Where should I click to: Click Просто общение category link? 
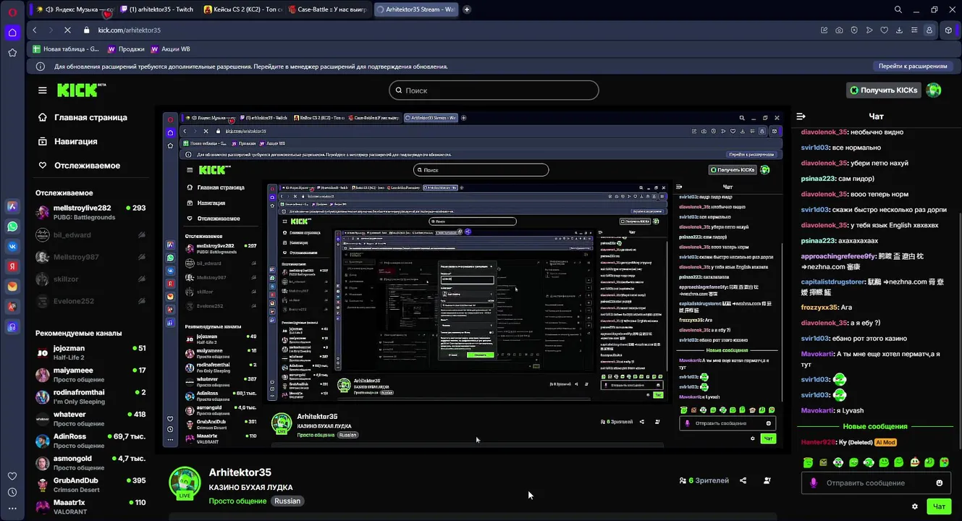click(x=237, y=501)
